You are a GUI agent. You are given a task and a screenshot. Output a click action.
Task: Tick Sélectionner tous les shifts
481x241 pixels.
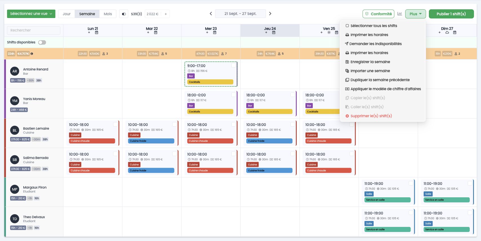[x=371, y=26]
